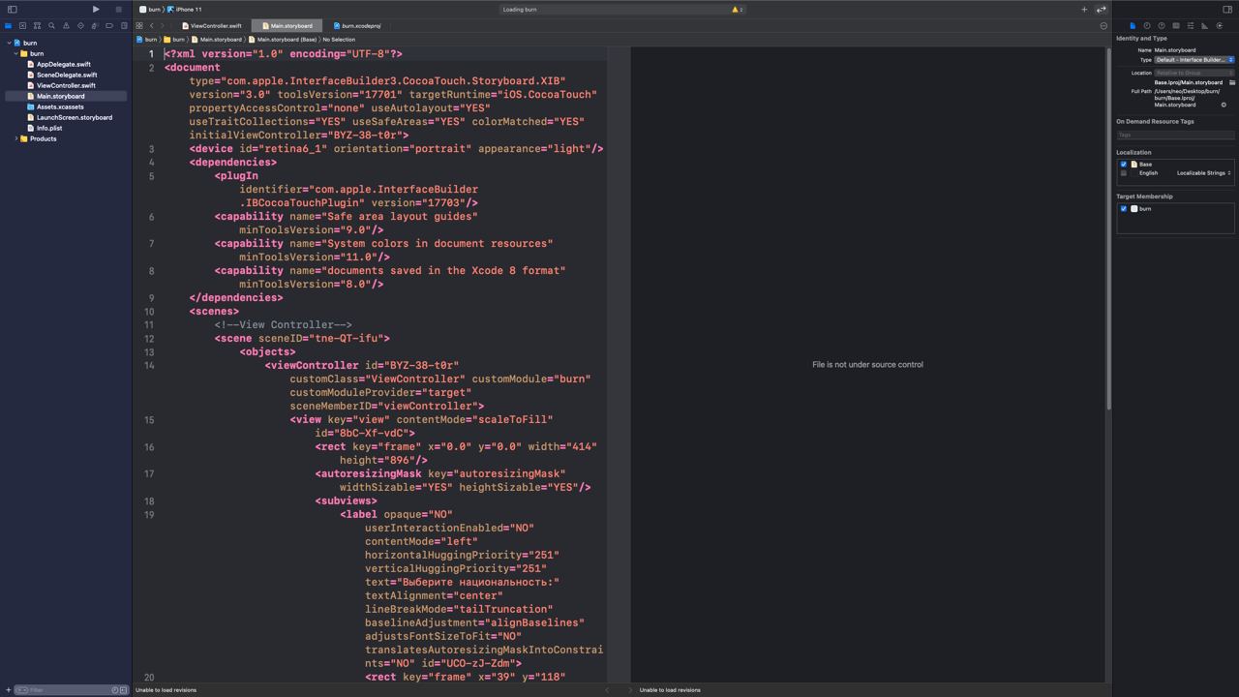
Task: Click the Run (play) button
Action: pos(95,9)
